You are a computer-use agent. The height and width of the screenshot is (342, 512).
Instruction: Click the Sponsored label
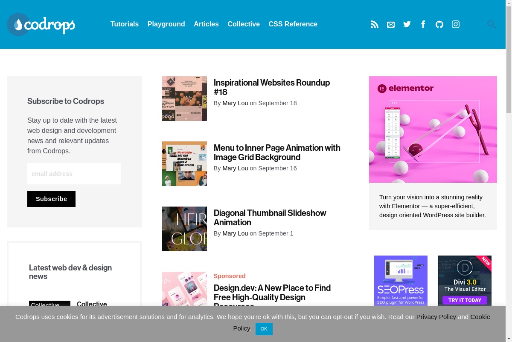(x=230, y=276)
